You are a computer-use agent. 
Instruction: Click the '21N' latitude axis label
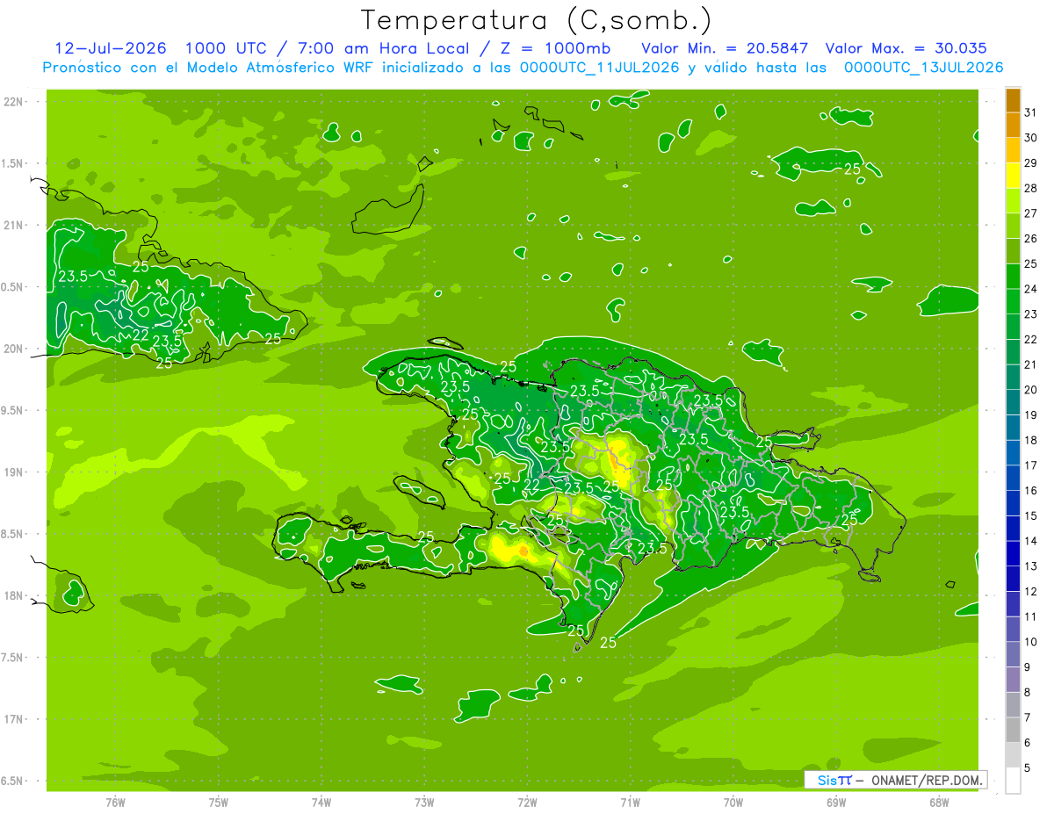pos(14,225)
